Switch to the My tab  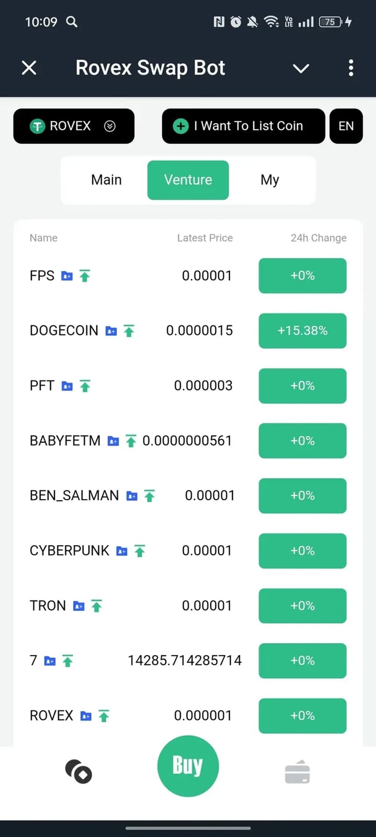click(270, 180)
